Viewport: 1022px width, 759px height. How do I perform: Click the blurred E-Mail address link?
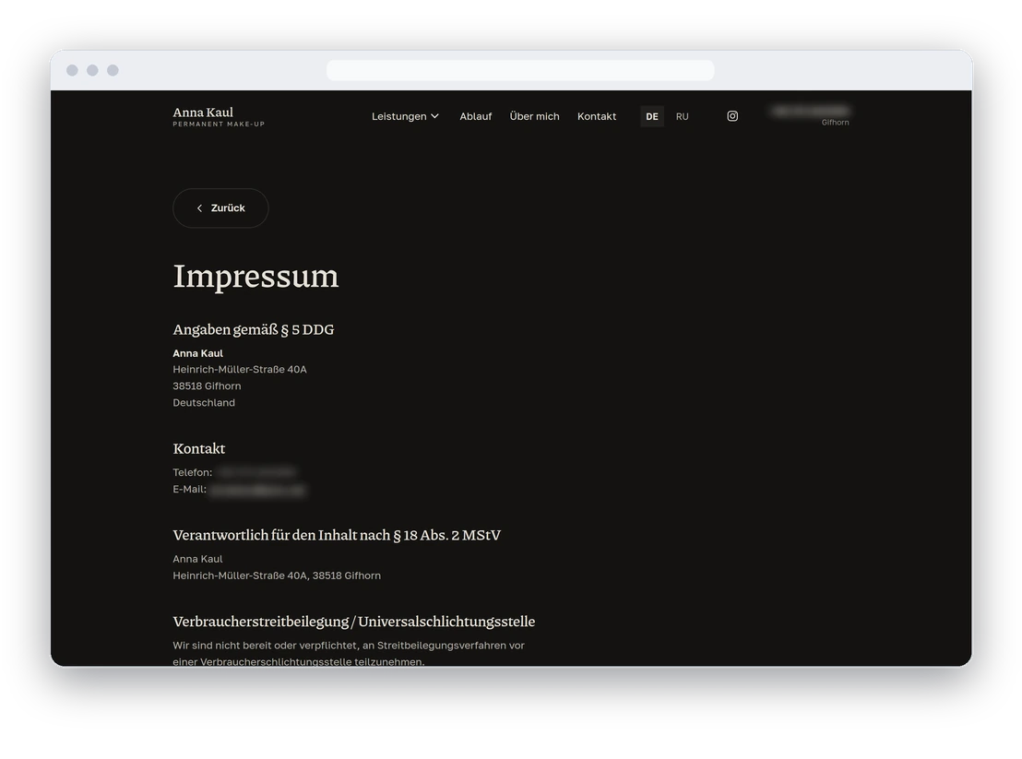(257, 490)
